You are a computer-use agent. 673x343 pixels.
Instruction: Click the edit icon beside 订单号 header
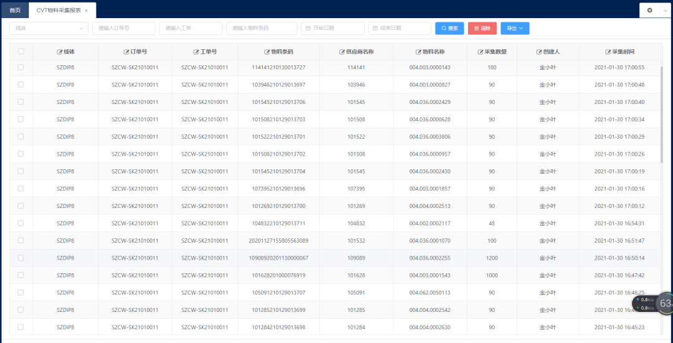(x=126, y=52)
